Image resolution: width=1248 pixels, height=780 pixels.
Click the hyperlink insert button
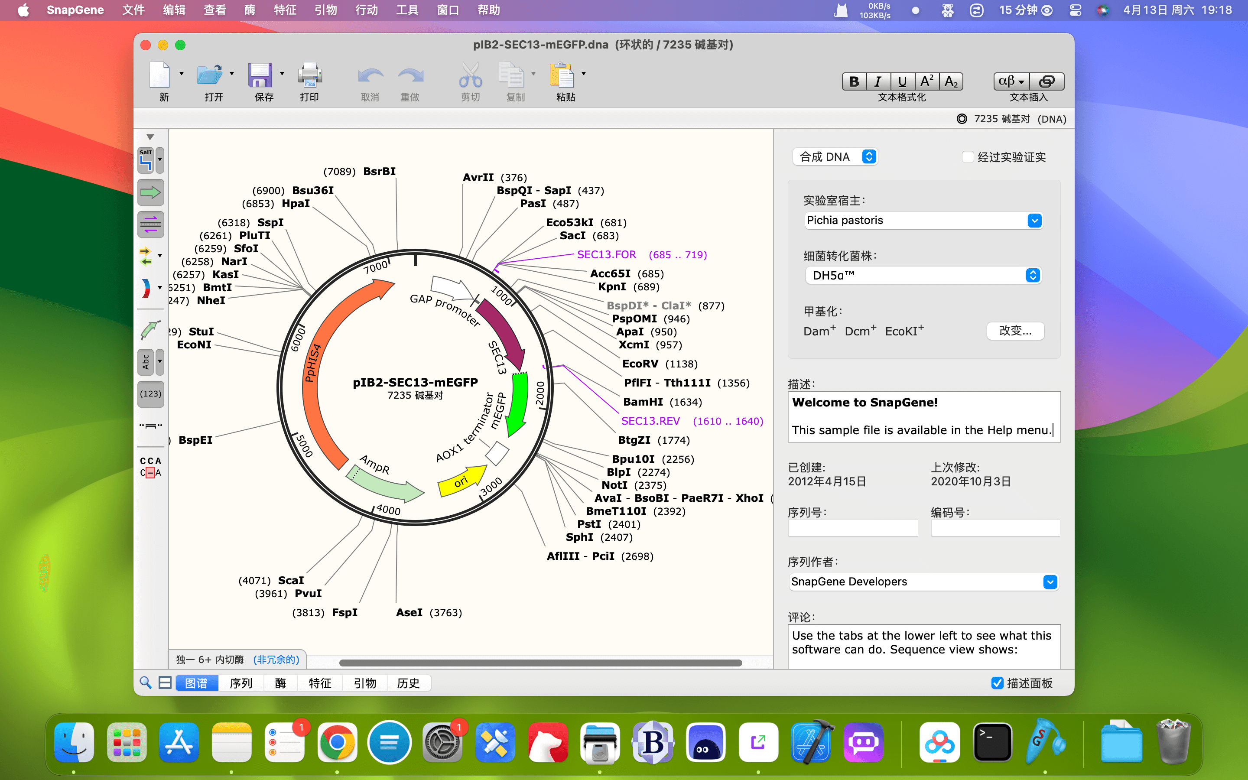tap(1047, 81)
